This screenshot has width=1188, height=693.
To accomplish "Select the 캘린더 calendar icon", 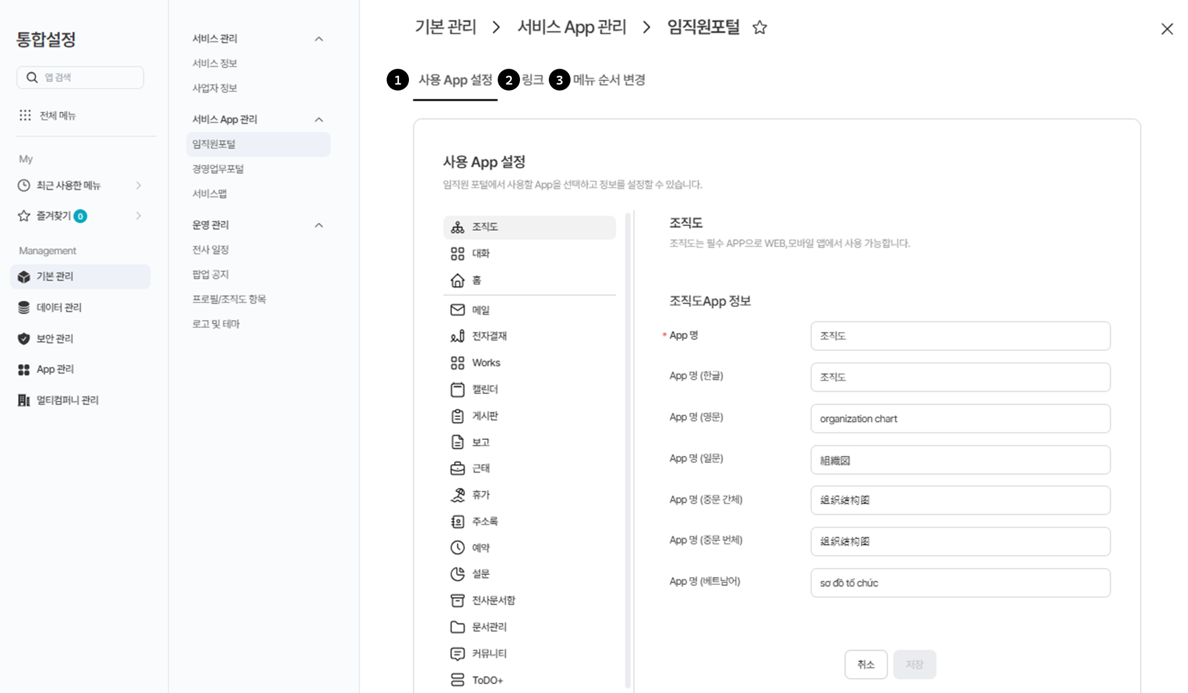I will point(457,389).
